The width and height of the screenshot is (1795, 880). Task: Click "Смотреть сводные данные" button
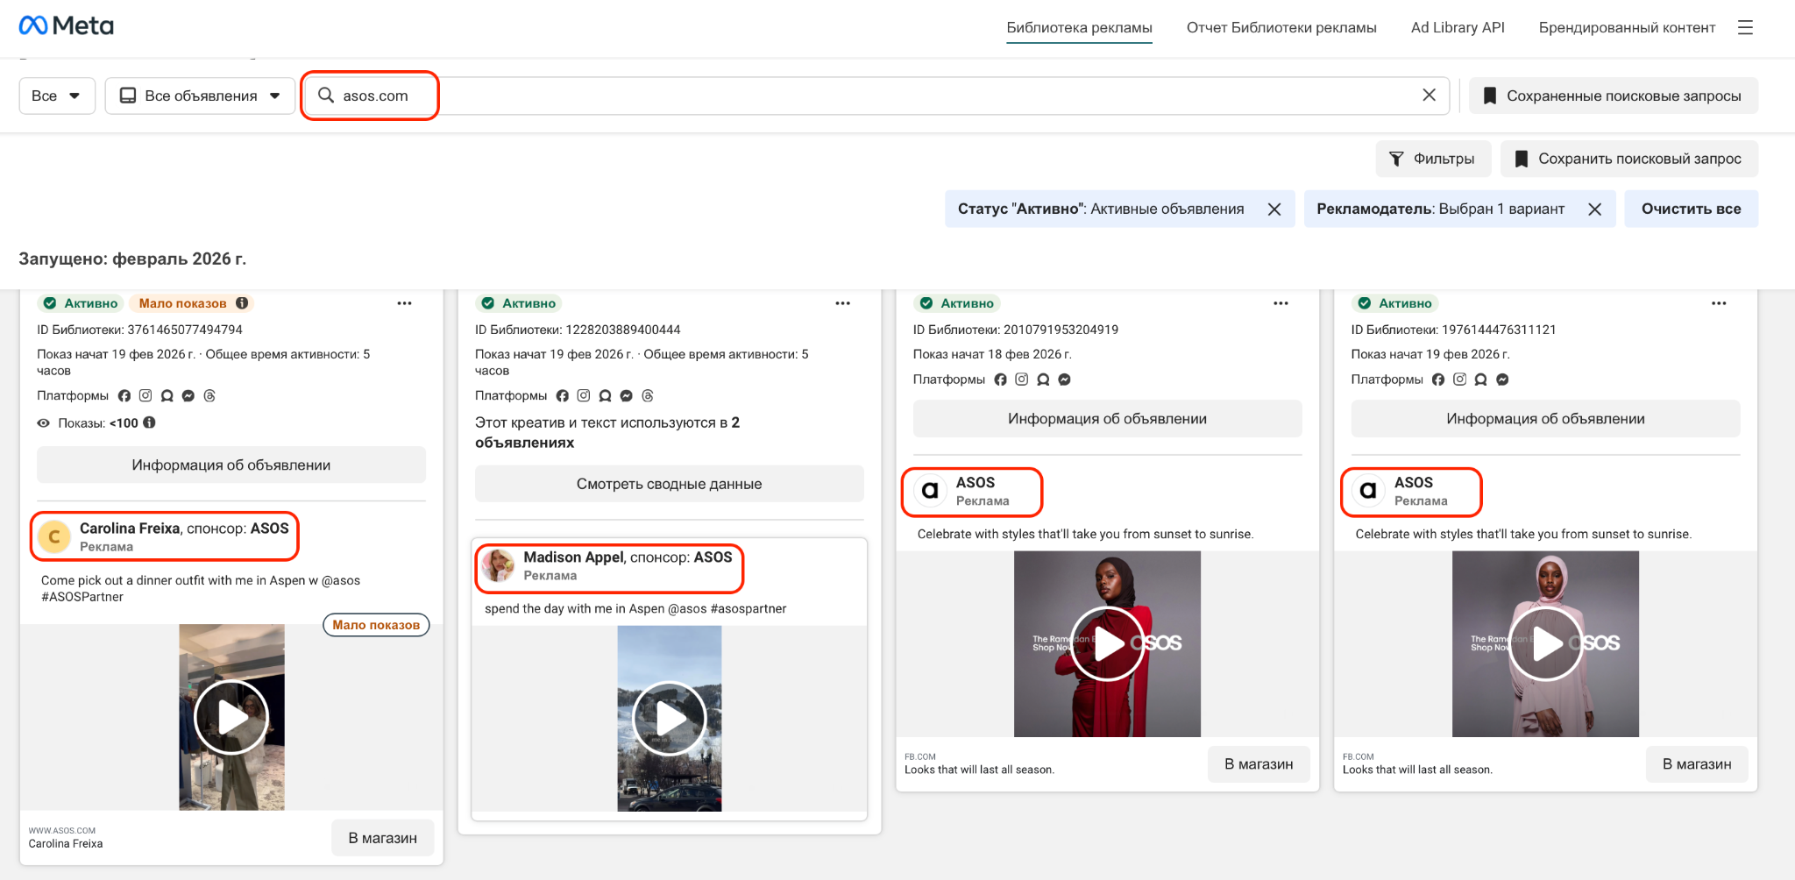point(669,484)
